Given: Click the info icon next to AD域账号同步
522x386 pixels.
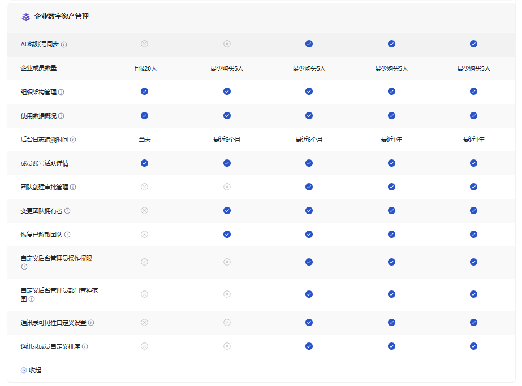Looking at the screenshot, I should [x=64, y=45].
